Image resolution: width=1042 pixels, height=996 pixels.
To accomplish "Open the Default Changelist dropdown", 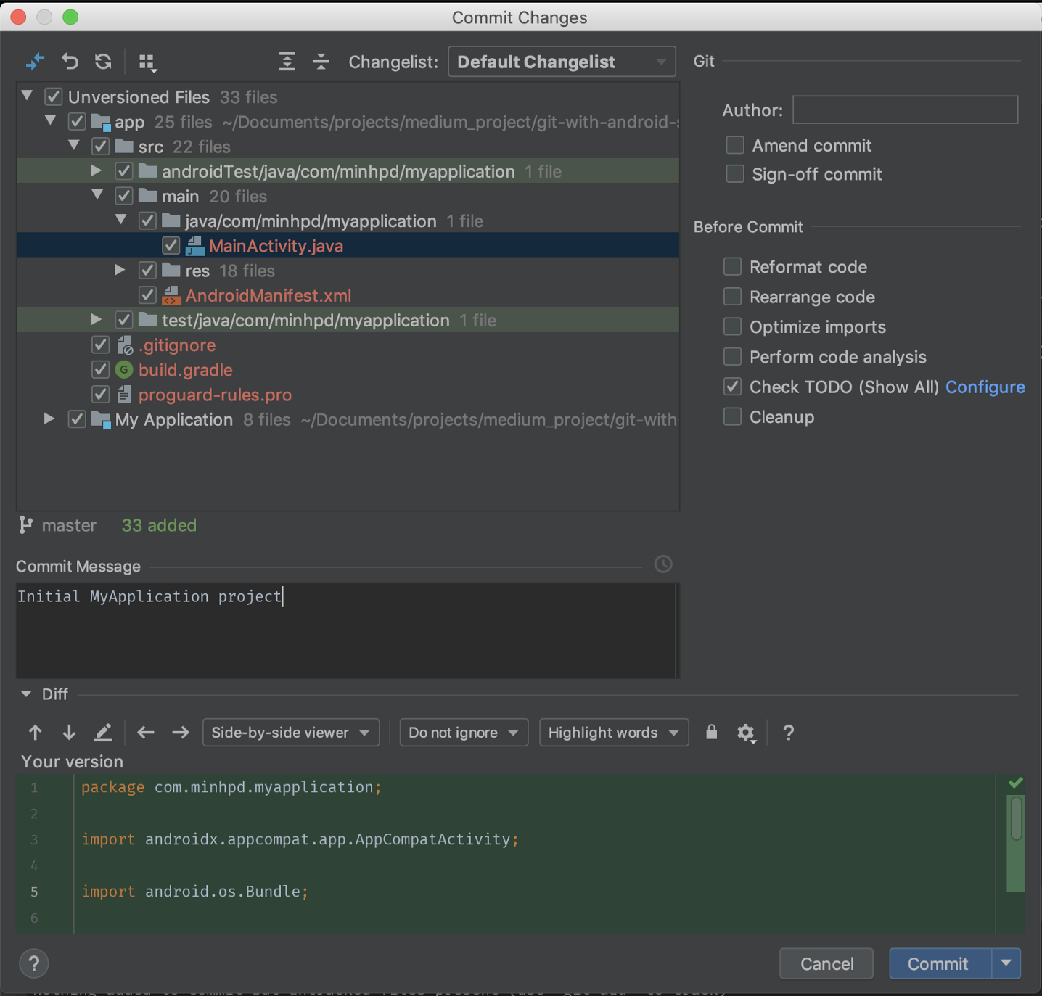I will pyautogui.click(x=562, y=62).
